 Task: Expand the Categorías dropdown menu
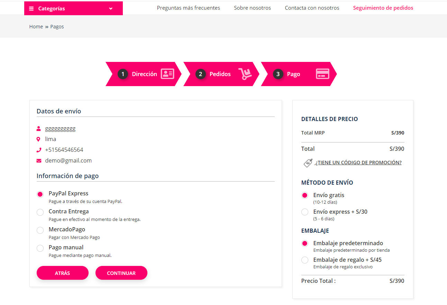51,8
